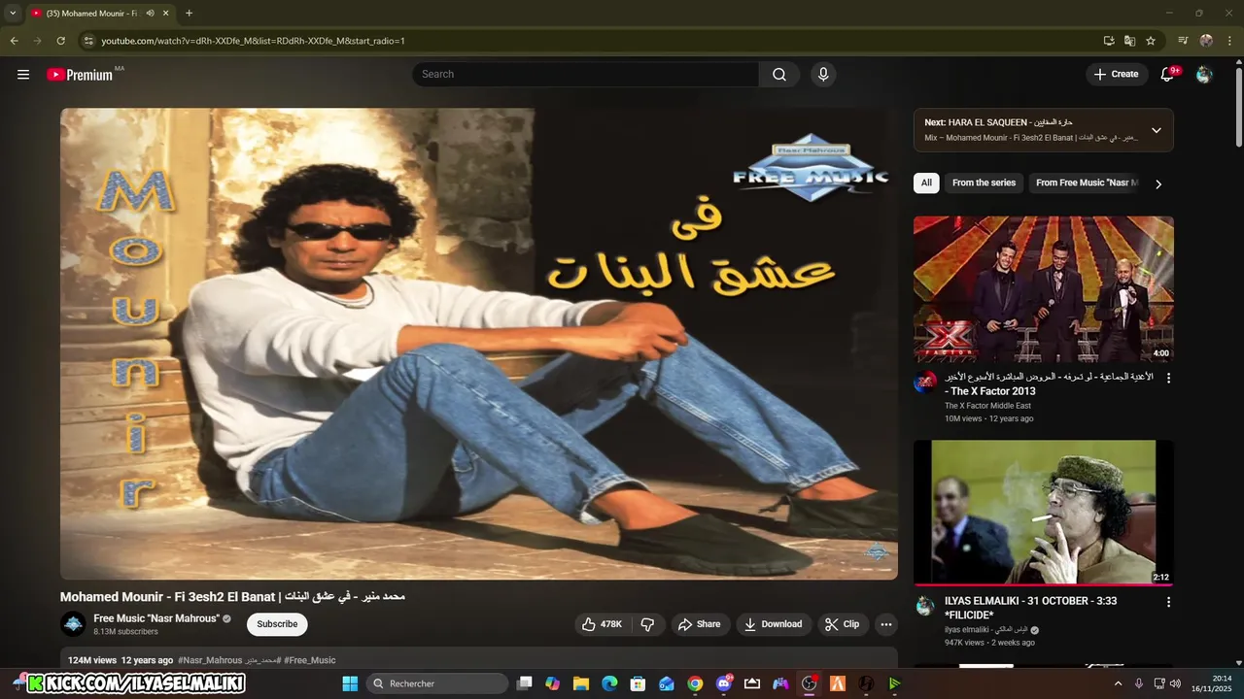Show more filter chips arrow
The image size is (1244, 699).
pos(1158,183)
